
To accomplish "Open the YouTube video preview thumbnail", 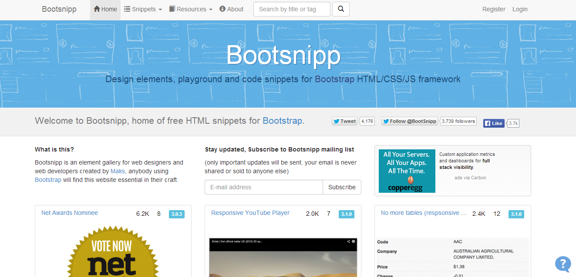I will point(283,257).
